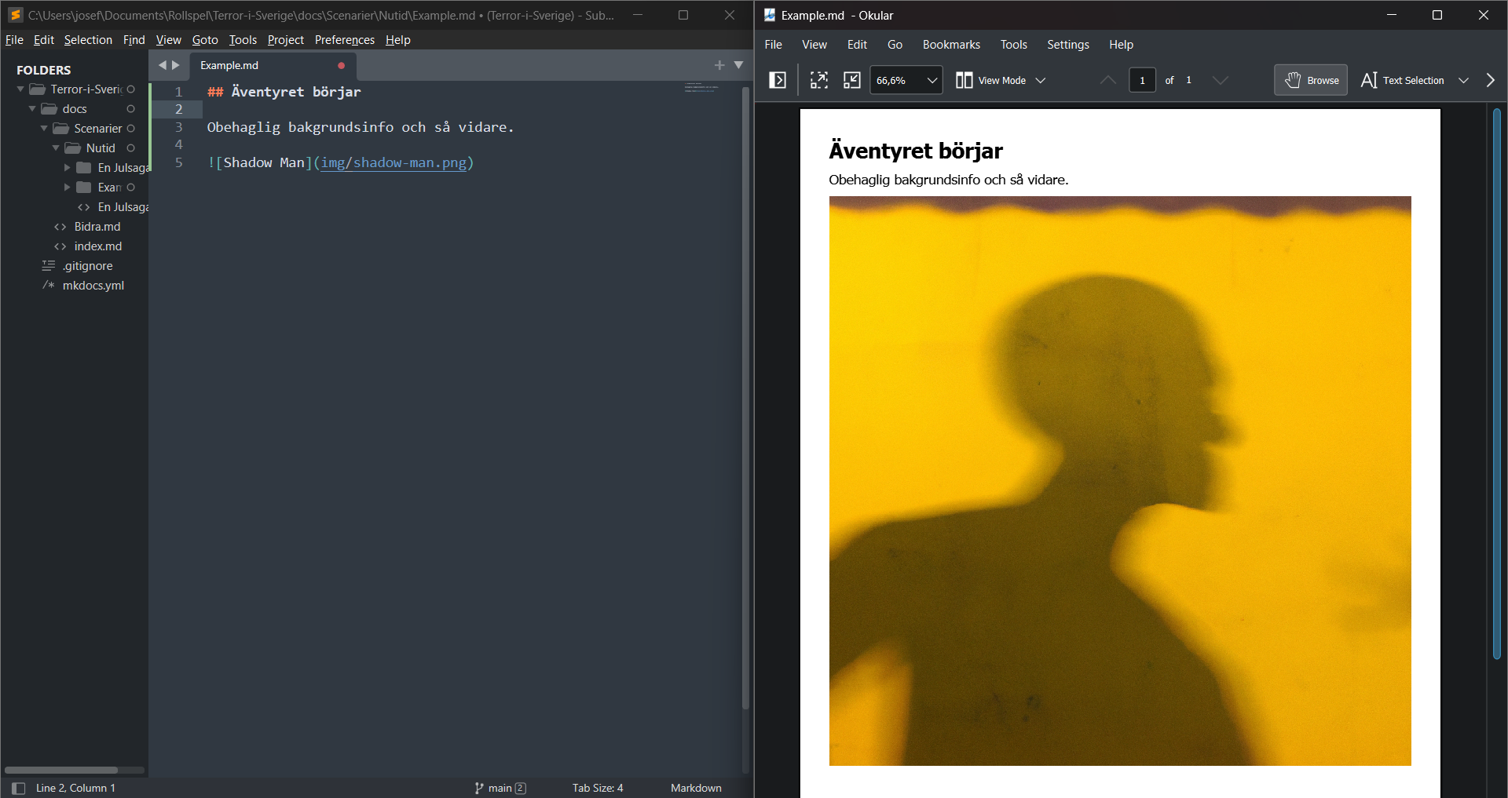Go to next page with down arrow
Image resolution: width=1508 pixels, height=798 pixels.
[1220, 80]
